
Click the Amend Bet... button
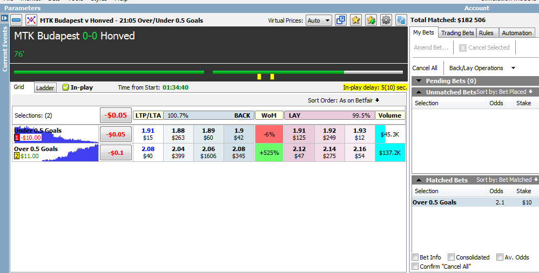click(431, 47)
